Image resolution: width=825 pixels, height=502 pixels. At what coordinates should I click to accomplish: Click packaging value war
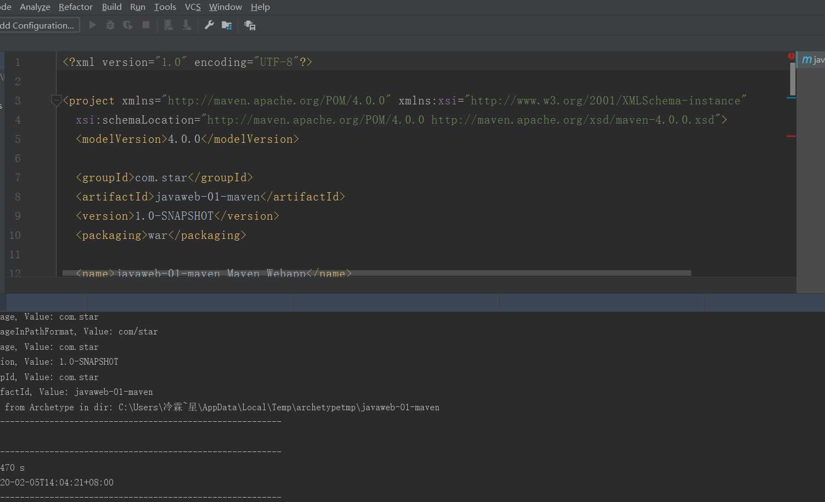click(x=158, y=235)
